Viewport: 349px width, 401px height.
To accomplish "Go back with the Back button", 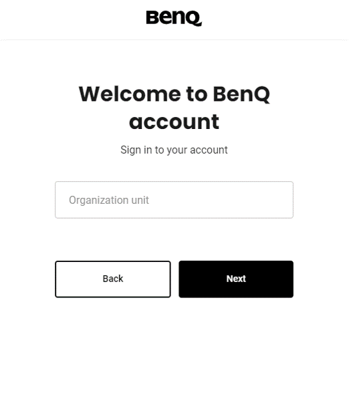I will pyautogui.click(x=113, y=279).
